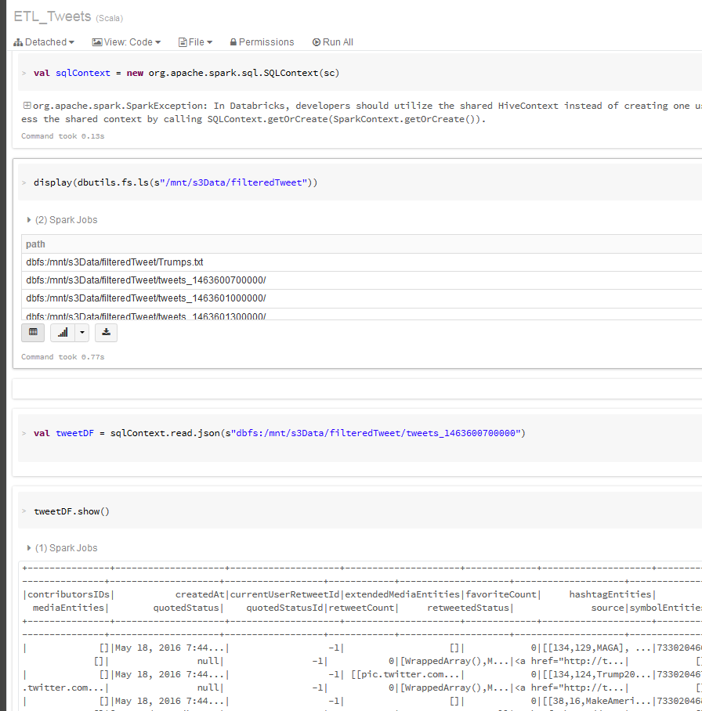Click the (Scala) language label

[x=110, y=18]
